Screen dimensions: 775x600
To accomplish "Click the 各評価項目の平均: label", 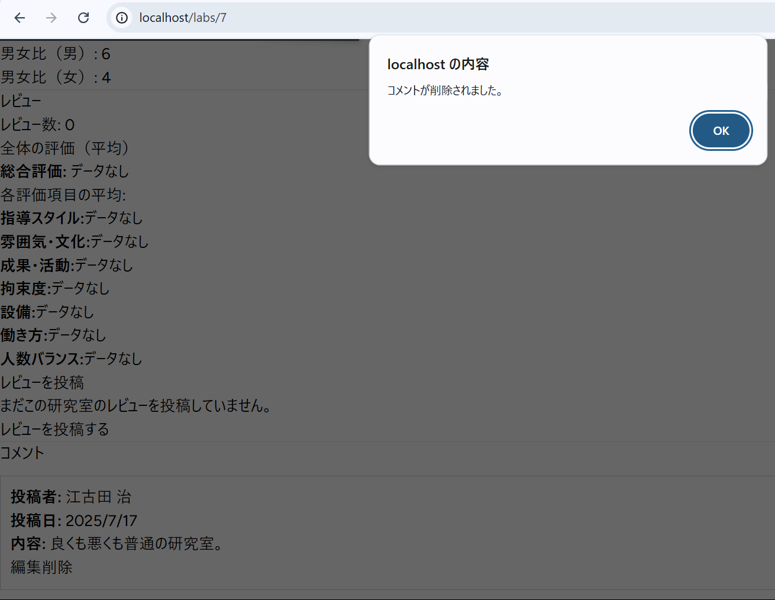I will 63,195.
